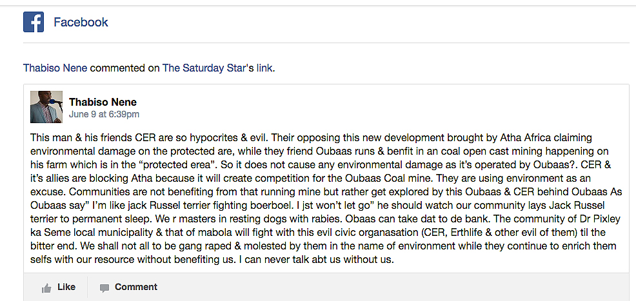Viewport: 636px width, 301px height.
Task: Click the thumbs-up Like icon
Action: (46, 288)
